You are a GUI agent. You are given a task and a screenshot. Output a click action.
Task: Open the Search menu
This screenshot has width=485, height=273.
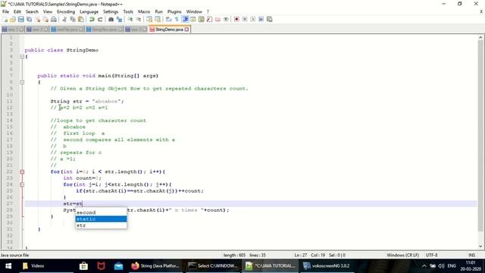[32, 11]
